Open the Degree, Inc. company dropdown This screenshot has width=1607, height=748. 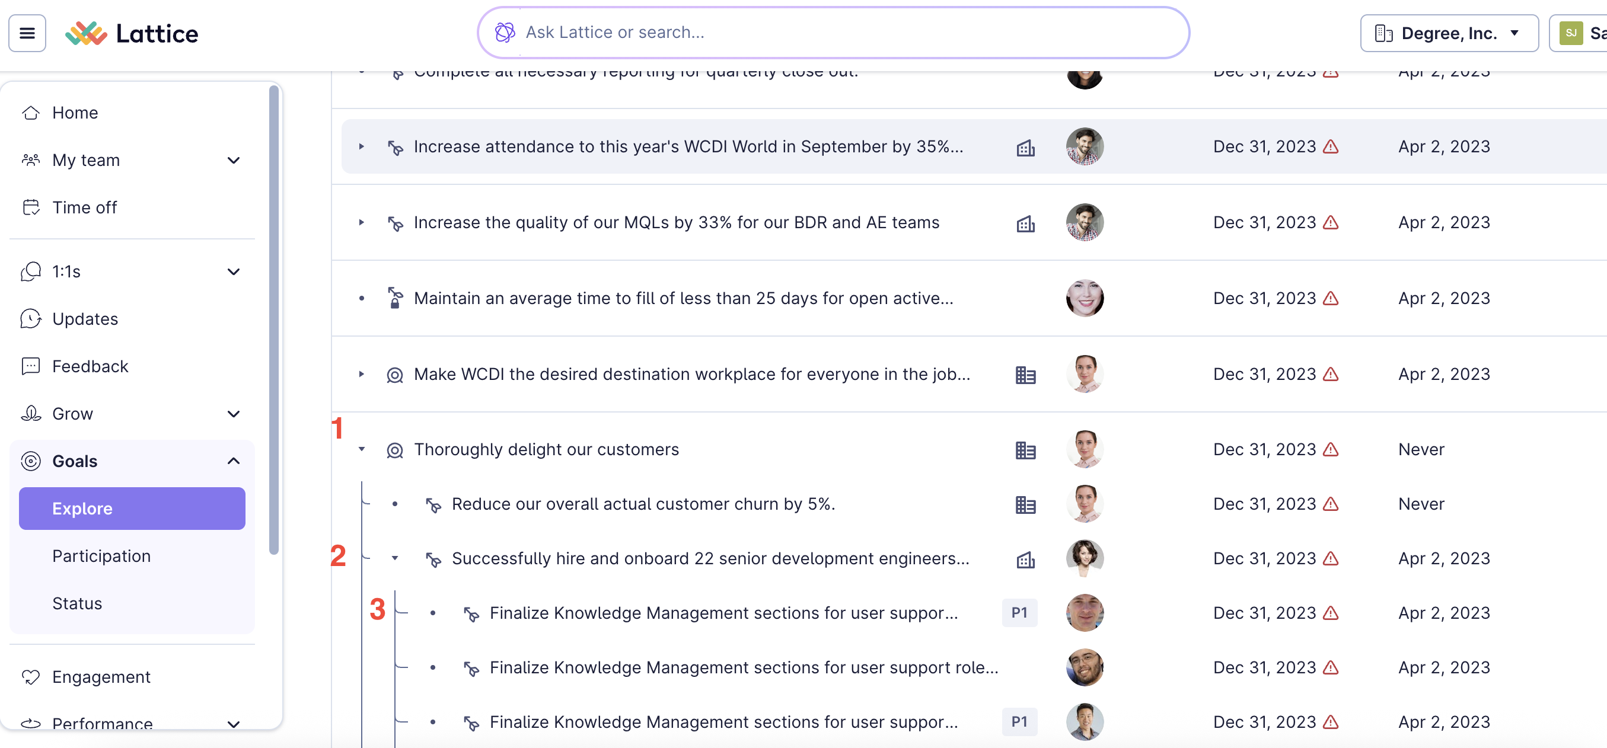point(1449,33)
